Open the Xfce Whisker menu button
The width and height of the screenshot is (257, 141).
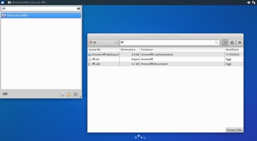pos(3,2)
